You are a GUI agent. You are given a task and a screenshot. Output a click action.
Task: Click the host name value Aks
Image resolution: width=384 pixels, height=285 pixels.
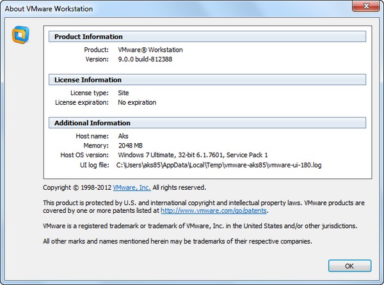click(x=124, y=136)
